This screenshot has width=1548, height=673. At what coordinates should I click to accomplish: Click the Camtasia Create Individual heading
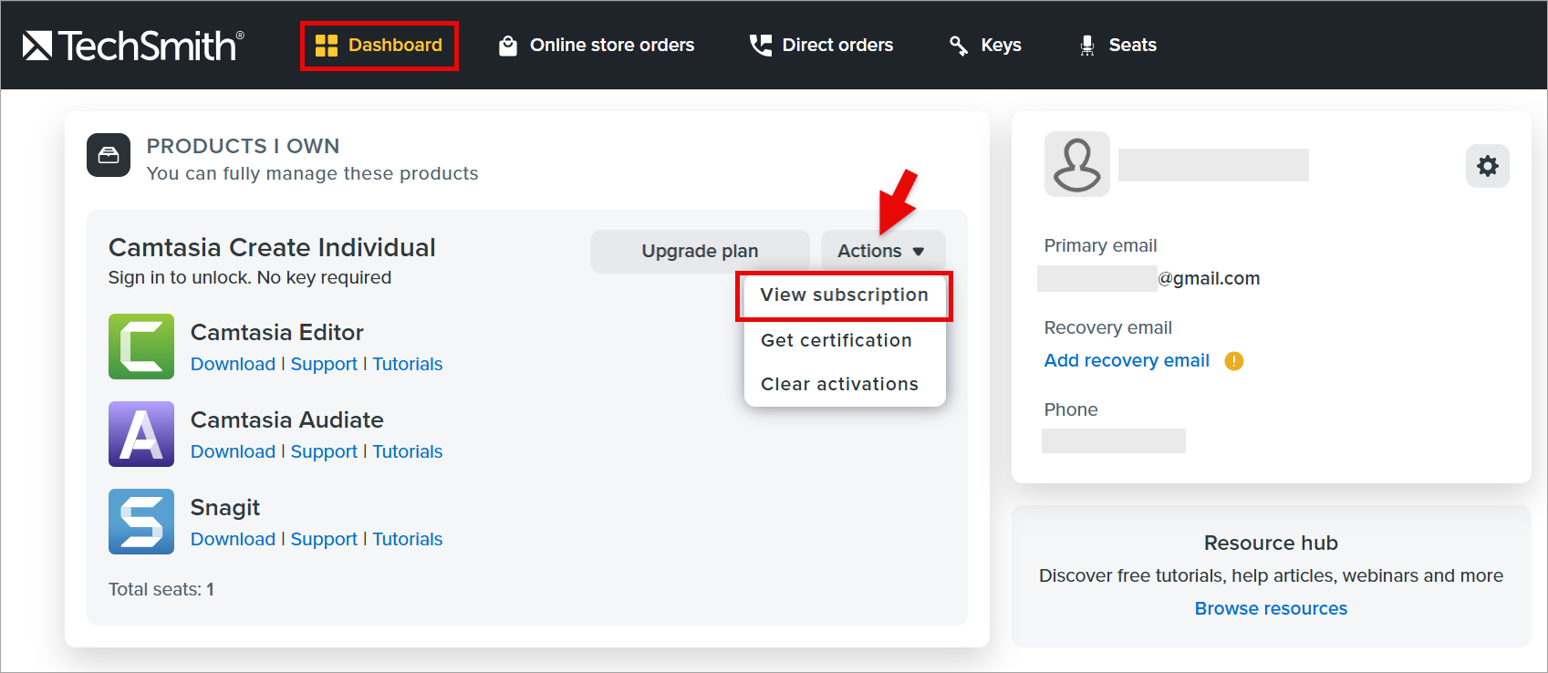[x=272, y=247]
